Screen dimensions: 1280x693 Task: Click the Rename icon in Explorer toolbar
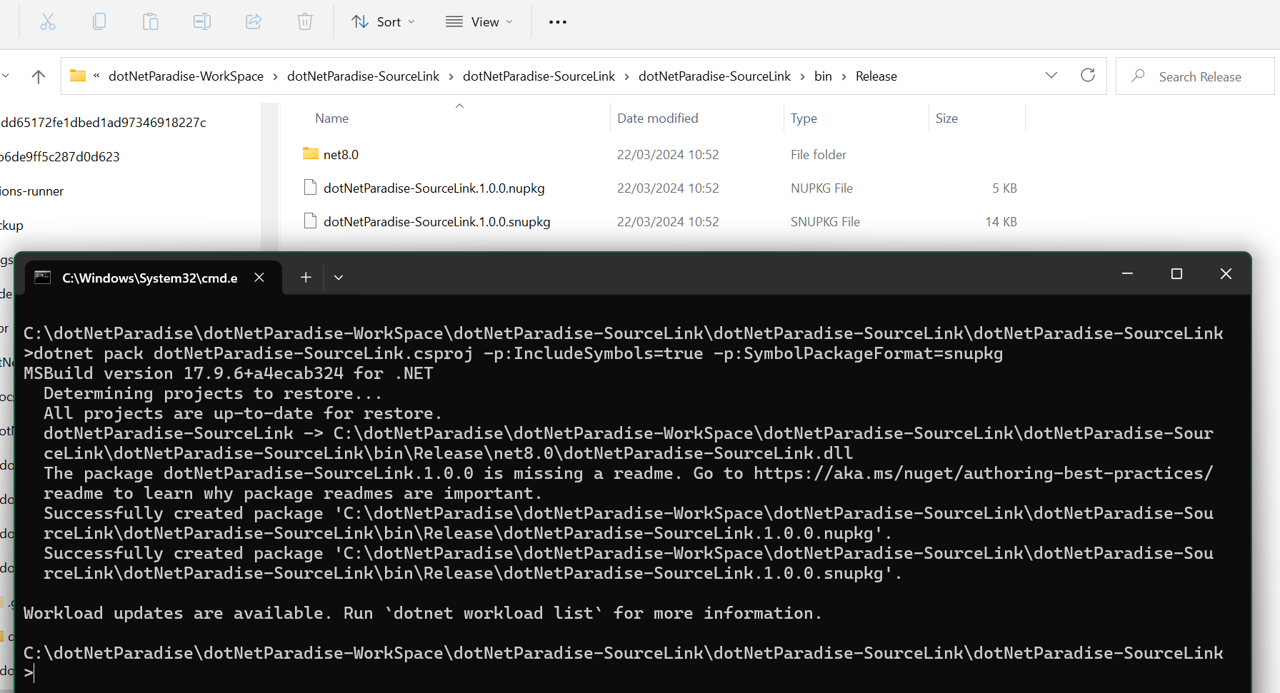click(x=202, y=22)
